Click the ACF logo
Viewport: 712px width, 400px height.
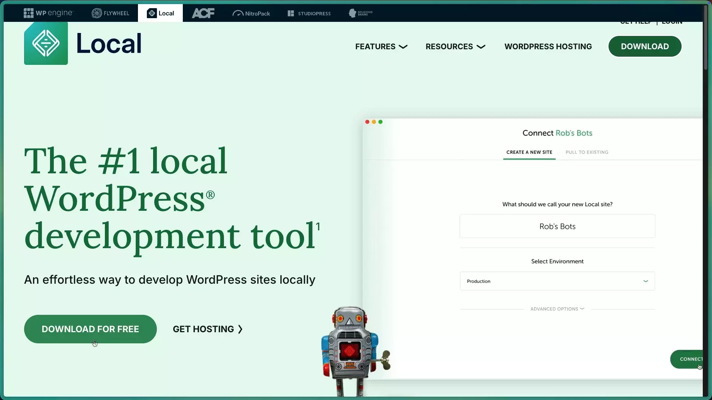[203, 13]
